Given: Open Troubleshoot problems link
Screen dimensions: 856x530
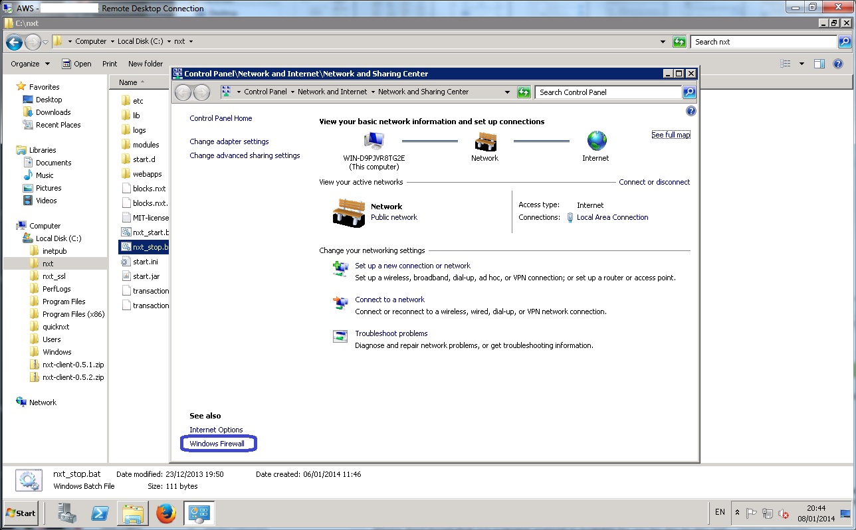Looking at the screenshot, I should [391, 333].
